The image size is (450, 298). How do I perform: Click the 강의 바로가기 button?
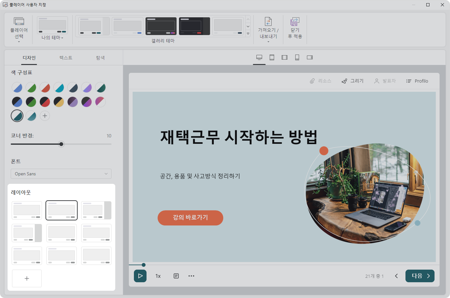(x=190, y=218)
